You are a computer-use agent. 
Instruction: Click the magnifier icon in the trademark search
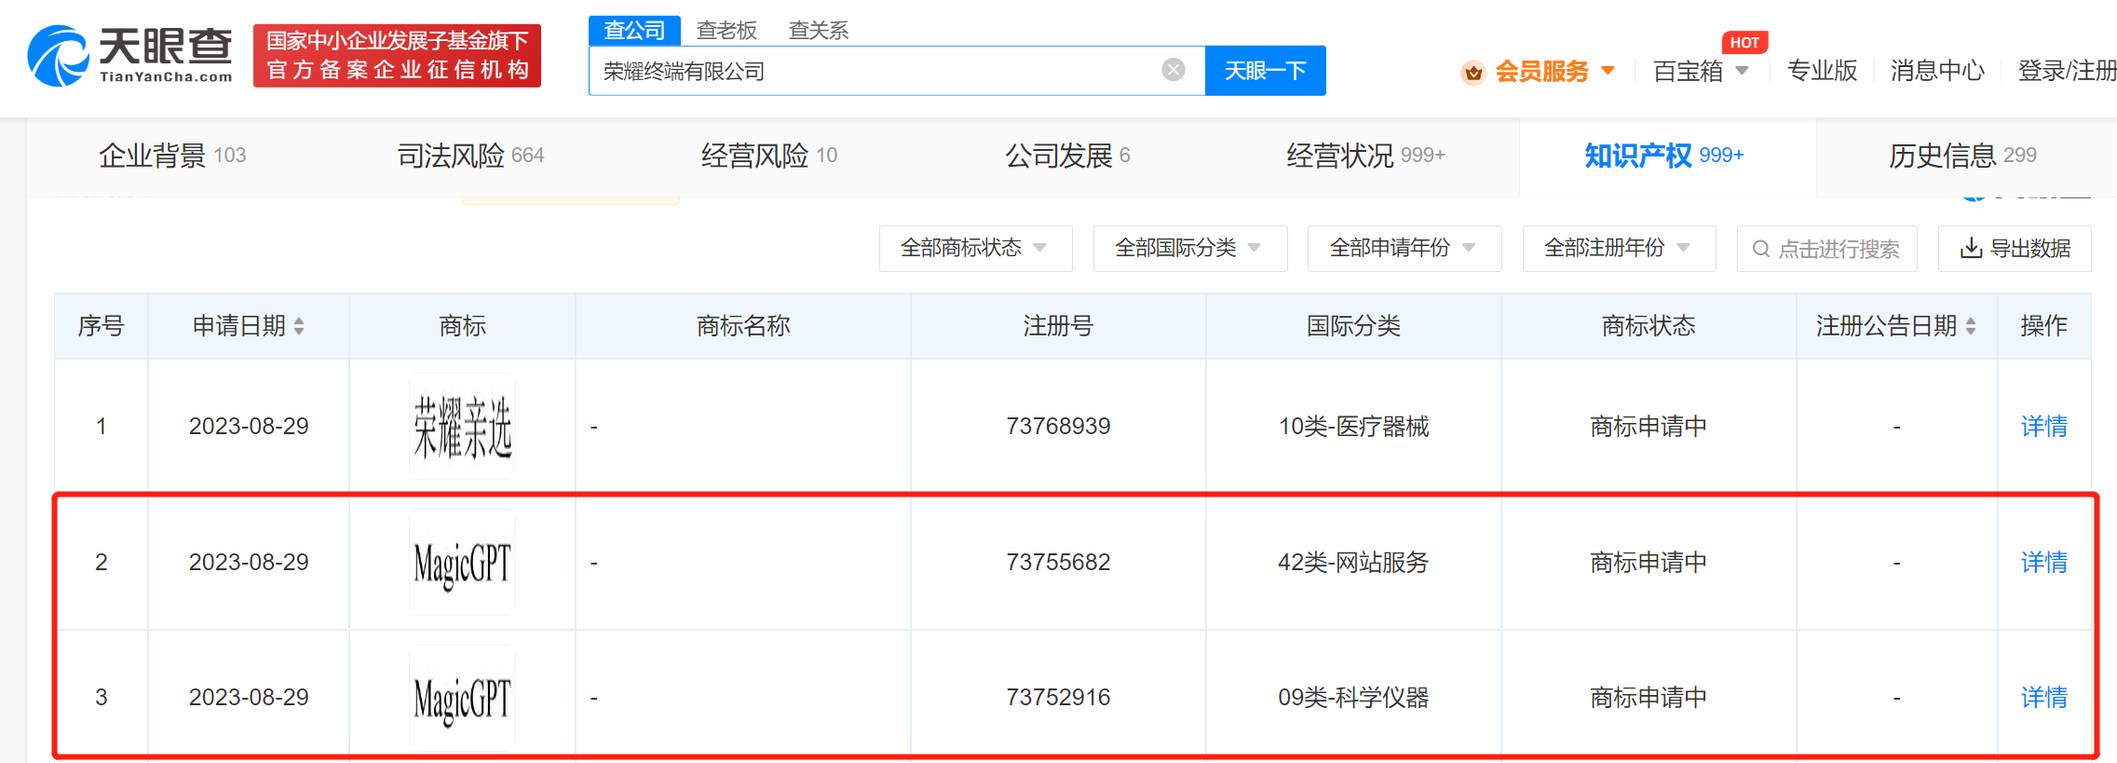click(1761, 249)
